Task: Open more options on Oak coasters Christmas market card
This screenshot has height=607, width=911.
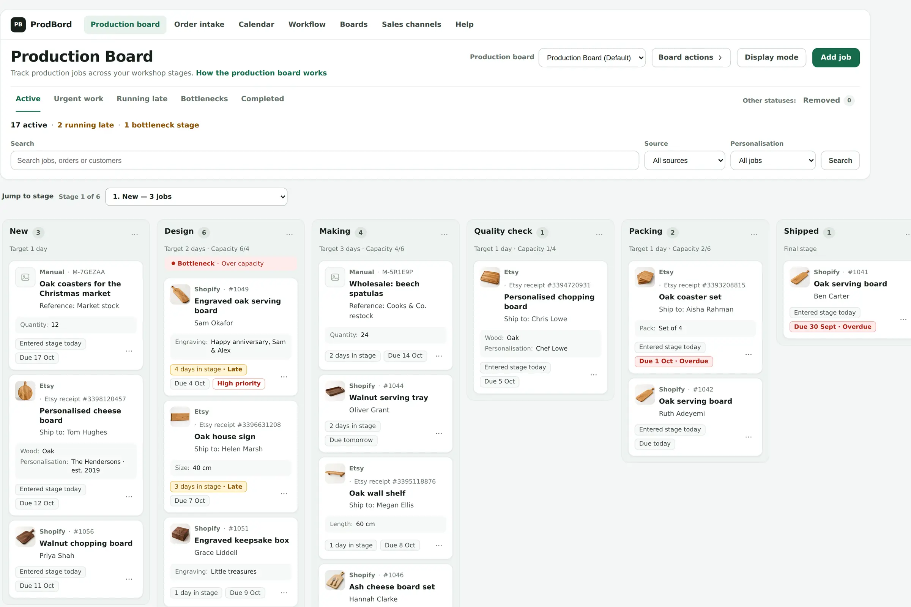Action: pyautogui.click(x=129, y=351)
